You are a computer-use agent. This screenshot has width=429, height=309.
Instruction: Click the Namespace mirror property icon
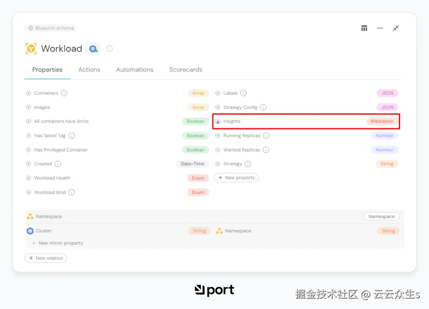pyautogui.click(x=219, y=231)
